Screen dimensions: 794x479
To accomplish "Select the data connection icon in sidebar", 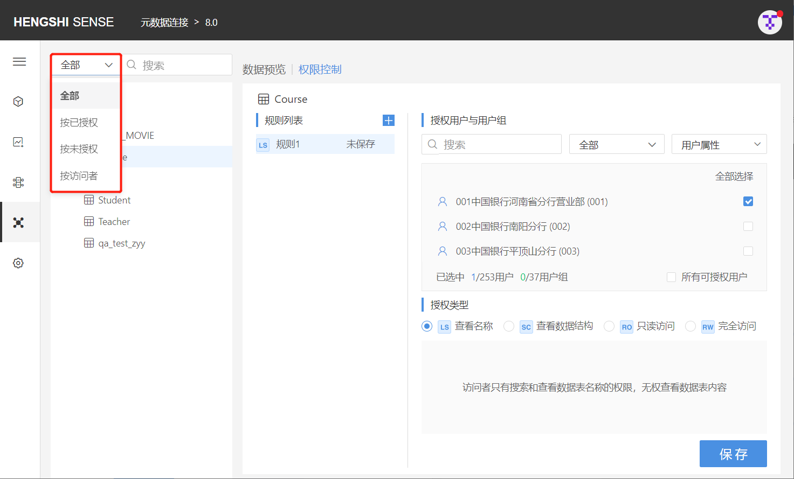I will click(18, 222).
